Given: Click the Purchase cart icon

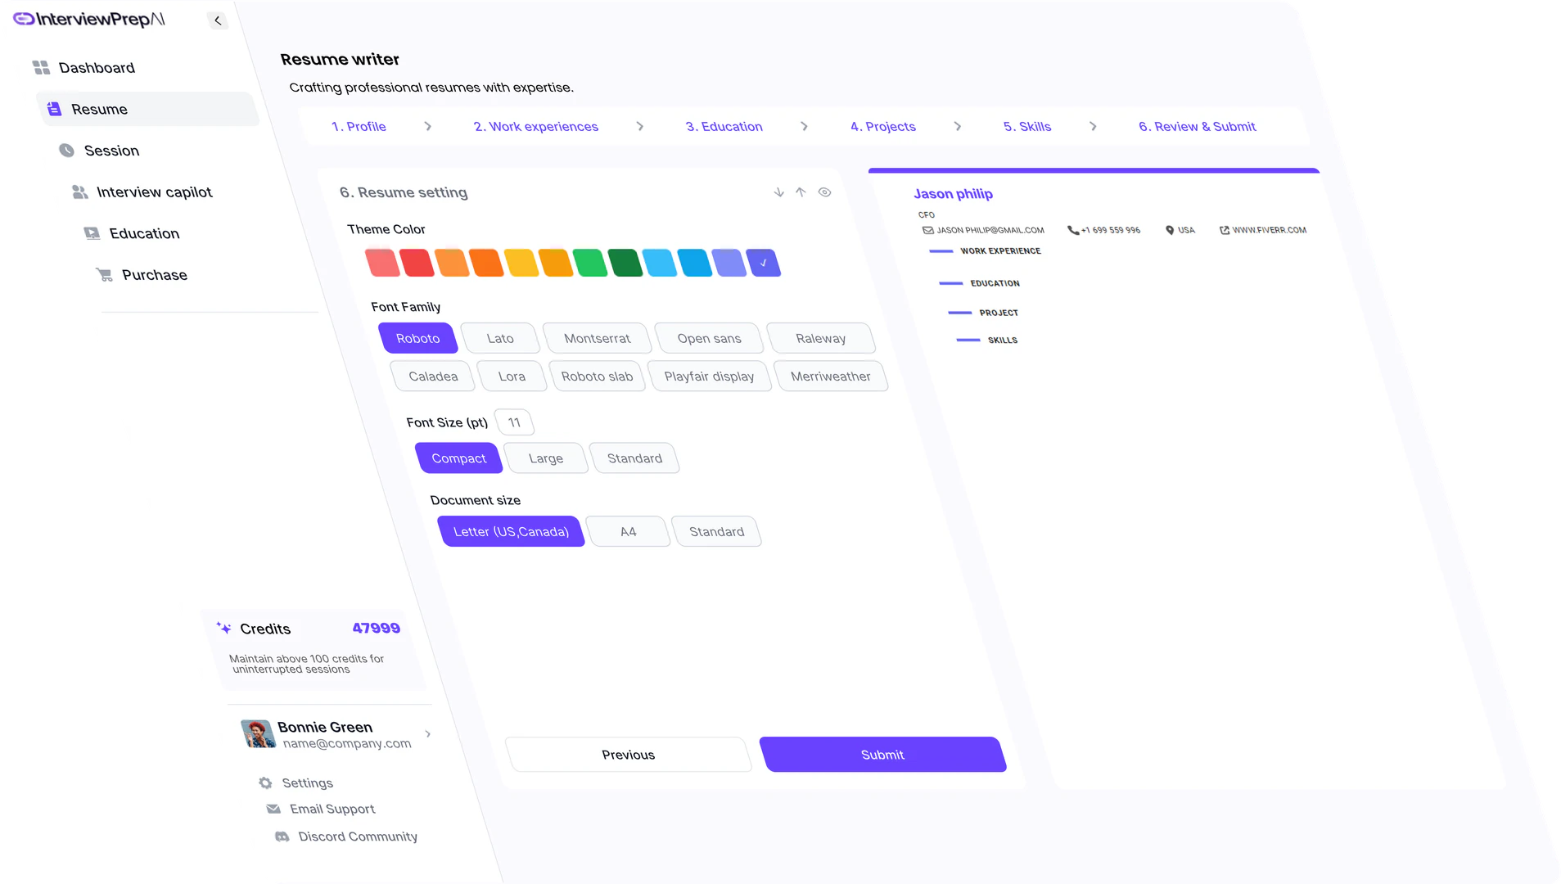Looking at the screenshot, I should tap(104, 275).
